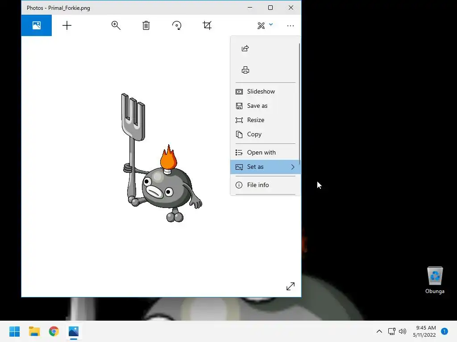Viewport: 457px width, 342px height.
Task: Click the Share icon in the menu
Action: tap(245, 48)
